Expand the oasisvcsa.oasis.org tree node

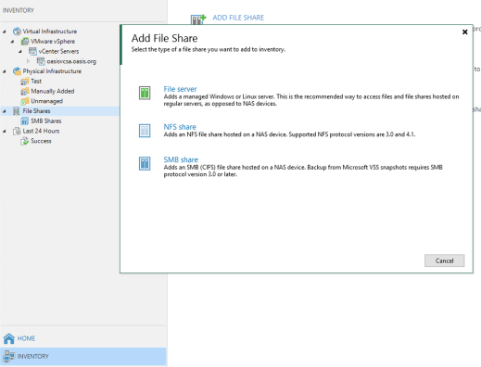point(29,61)
